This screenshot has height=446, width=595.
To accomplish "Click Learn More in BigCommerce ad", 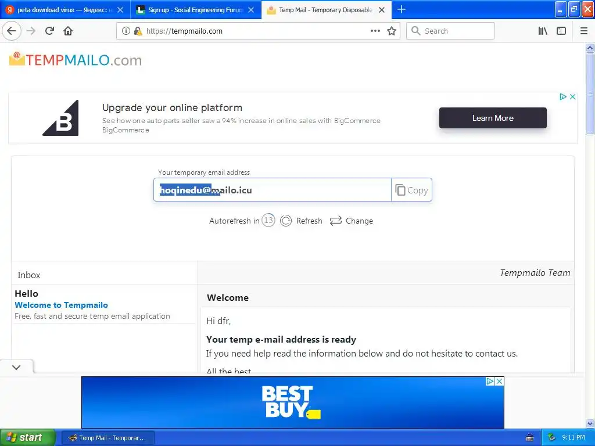I will (493, 118).
